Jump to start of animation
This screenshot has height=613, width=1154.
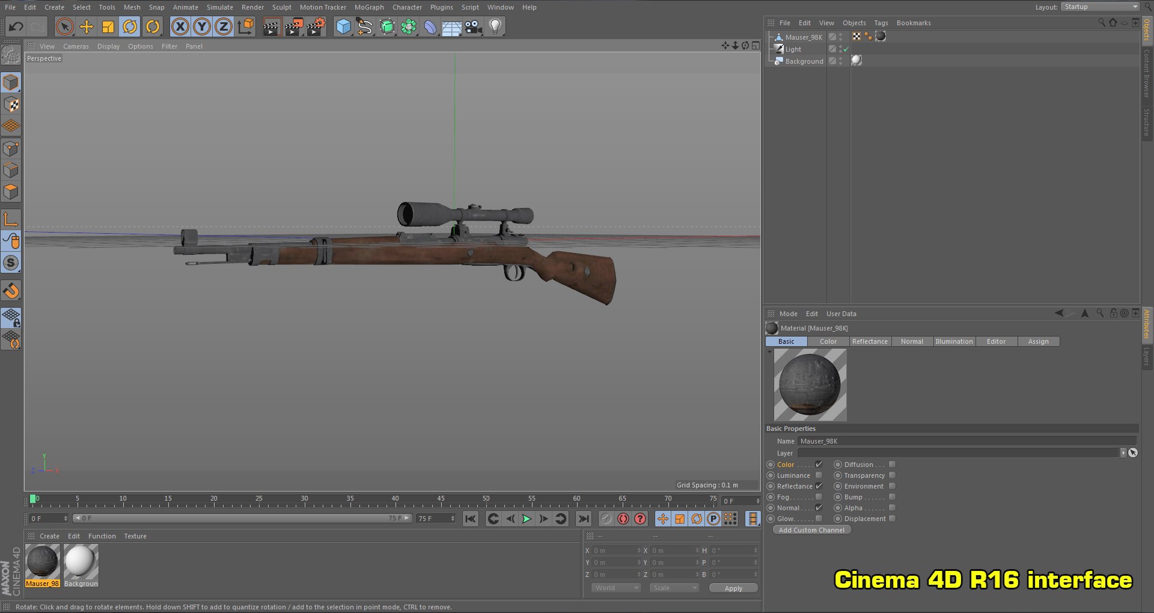[471, 519]
